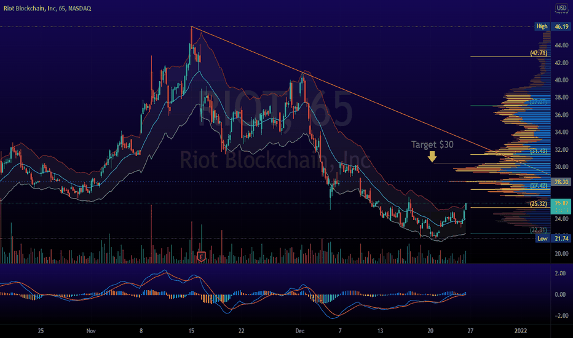573x338 pixels.
Task: Click the 22 date label on time axis
Action: pos(241,331)
